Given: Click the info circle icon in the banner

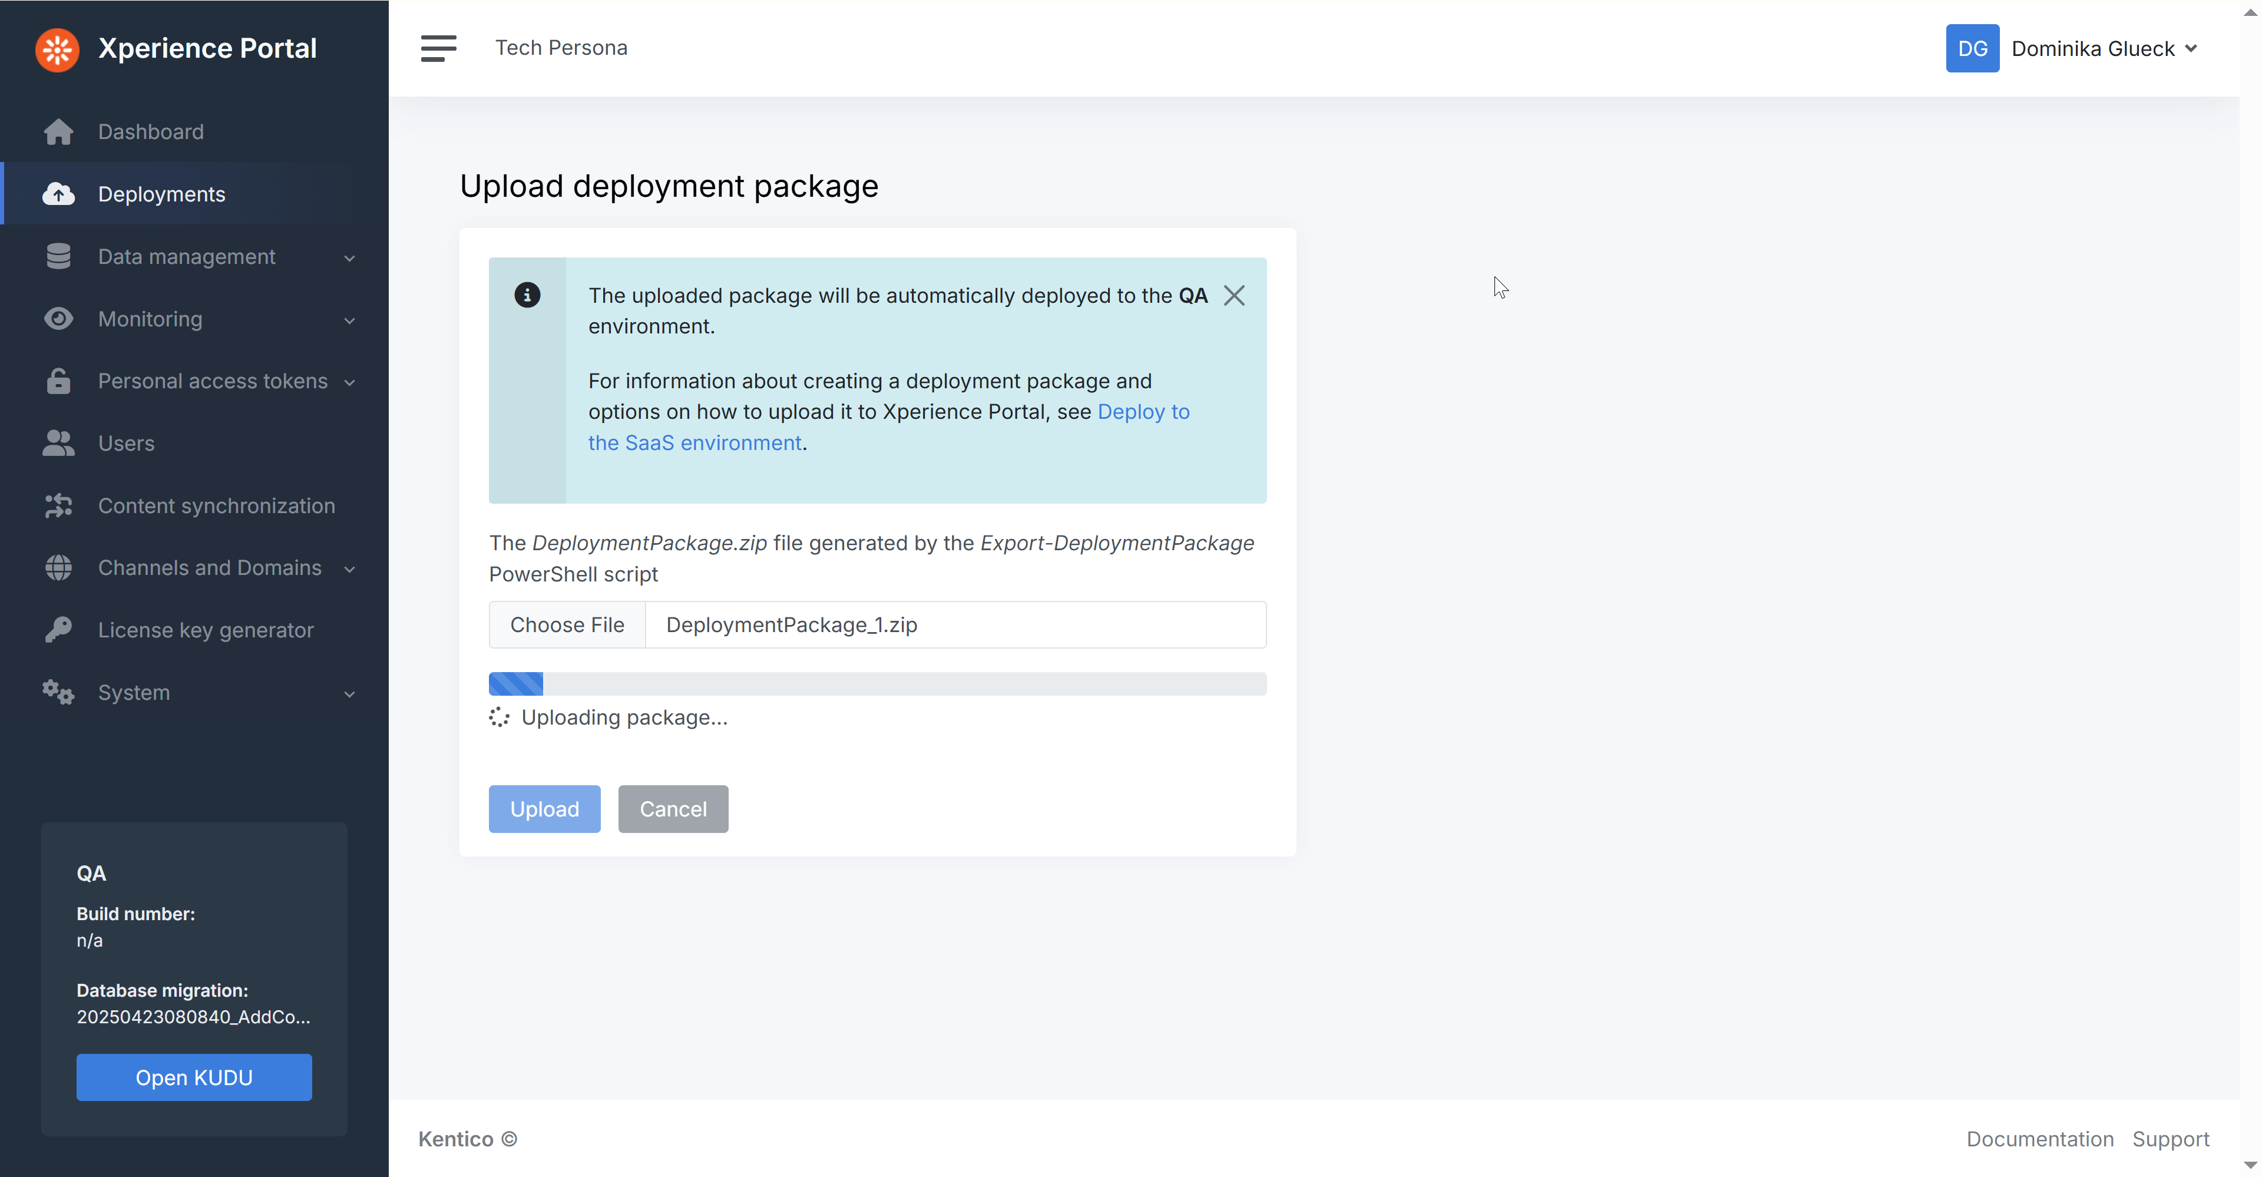Looking at the screenshot, I should pyautogui.click(x=527, y=295).
